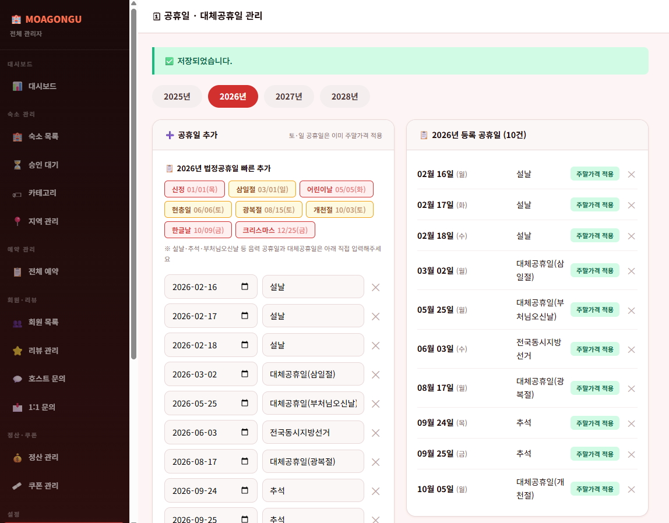This screenshot has width=669, height=523.
Task: Click the 대시보드 sidebar icon
Action: coord(17,86)
